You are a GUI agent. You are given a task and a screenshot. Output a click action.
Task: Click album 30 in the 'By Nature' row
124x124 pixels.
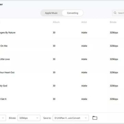[54, 32]
